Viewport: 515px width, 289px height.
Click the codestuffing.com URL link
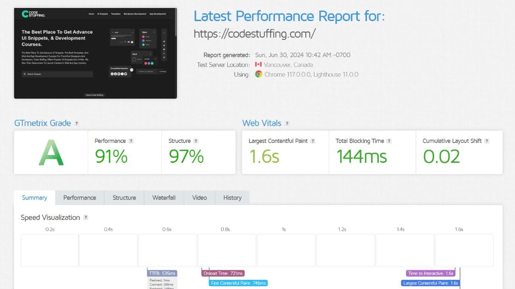click(x=254, y=34)
